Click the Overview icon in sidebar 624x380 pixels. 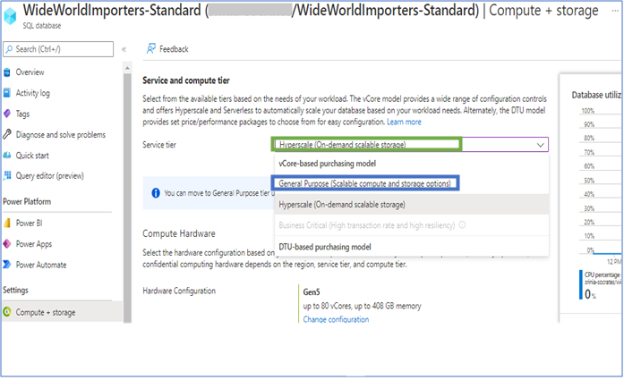(7, 72)
